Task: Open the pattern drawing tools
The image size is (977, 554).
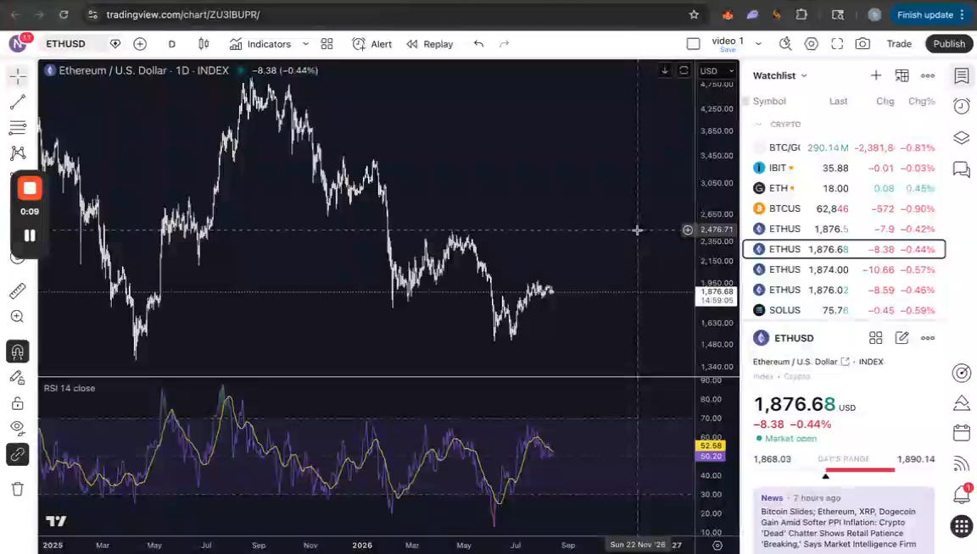Action: [x=18, y=153]
